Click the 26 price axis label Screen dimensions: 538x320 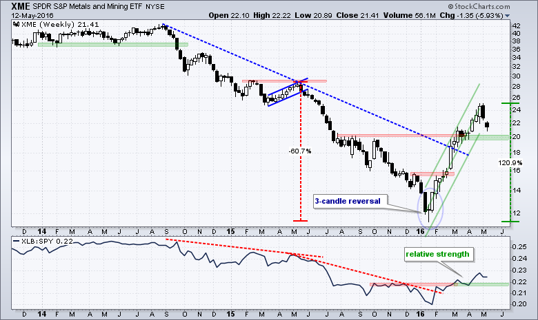516,98
